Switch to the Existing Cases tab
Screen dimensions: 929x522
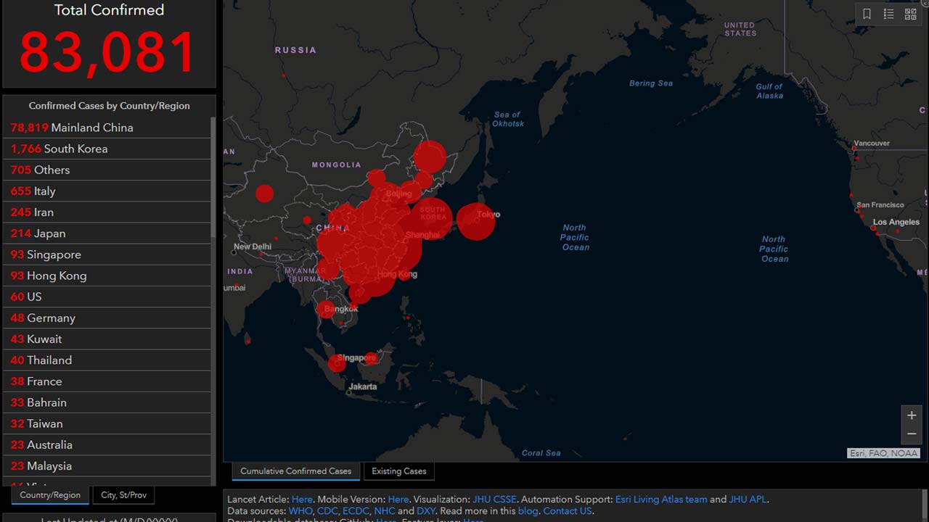pos(398,471)
